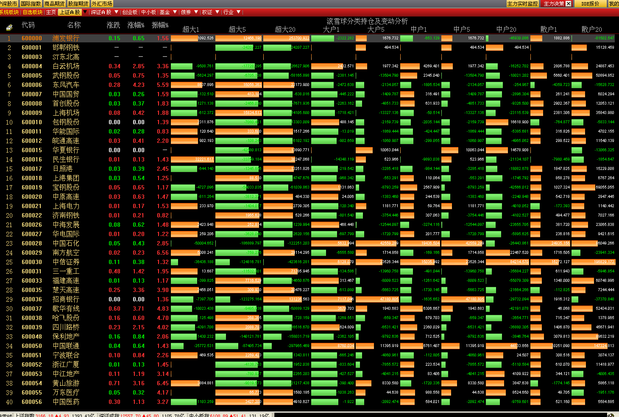Sort by 大户1 column header
619x417 pixels.
tap(331, 29)
